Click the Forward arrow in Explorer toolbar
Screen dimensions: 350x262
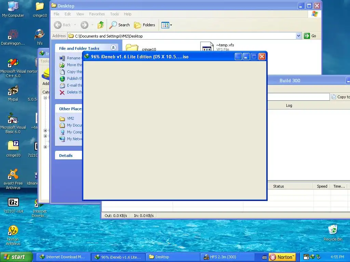click(x=84, y=25)
